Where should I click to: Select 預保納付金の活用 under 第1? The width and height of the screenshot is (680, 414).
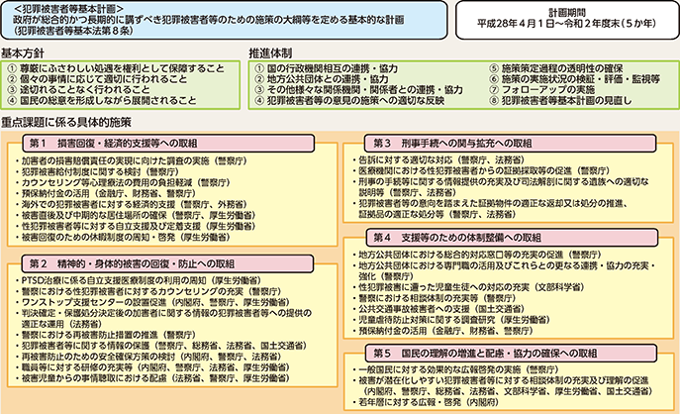pos(106,193)
